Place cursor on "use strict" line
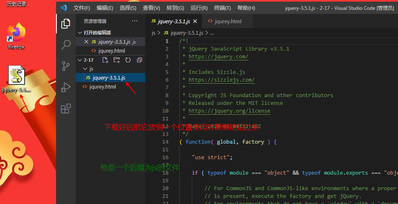 (212, 157)
